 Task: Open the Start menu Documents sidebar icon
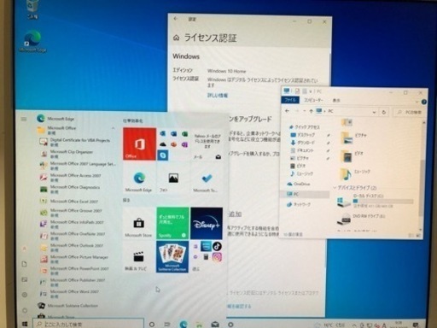(x=25, y=264)
